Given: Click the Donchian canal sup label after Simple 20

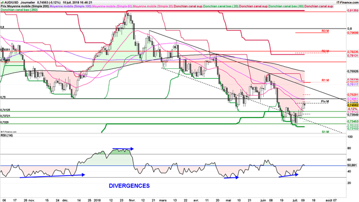Looking at the screenshot, I should click(188, 6).
